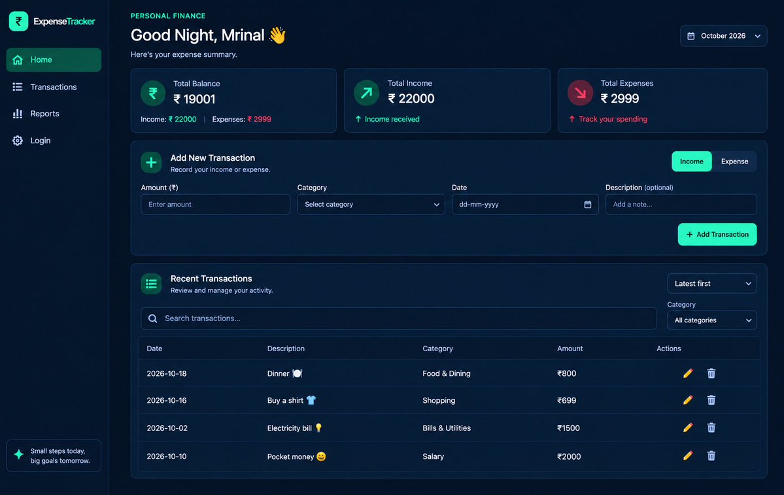This screenshot has width=784, height=495.
Task: Click the calendar icon in the Date field
Action: pos(587,205)
